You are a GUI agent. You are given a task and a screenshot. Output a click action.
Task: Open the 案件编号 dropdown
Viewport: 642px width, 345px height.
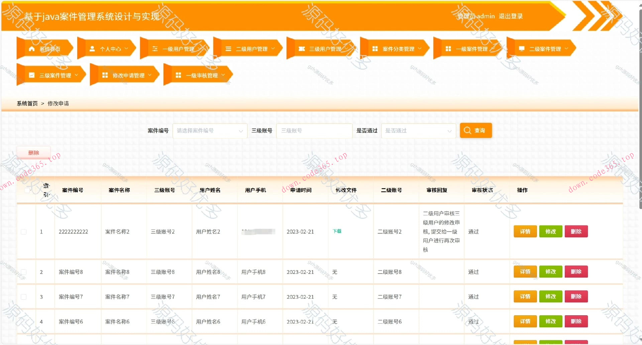[x=209, y=131]
